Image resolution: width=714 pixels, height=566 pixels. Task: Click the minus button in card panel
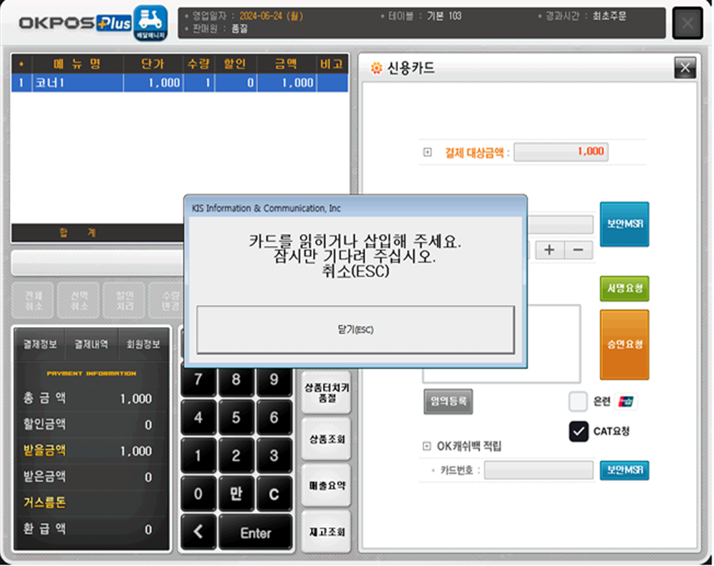(x=578, y=250)
